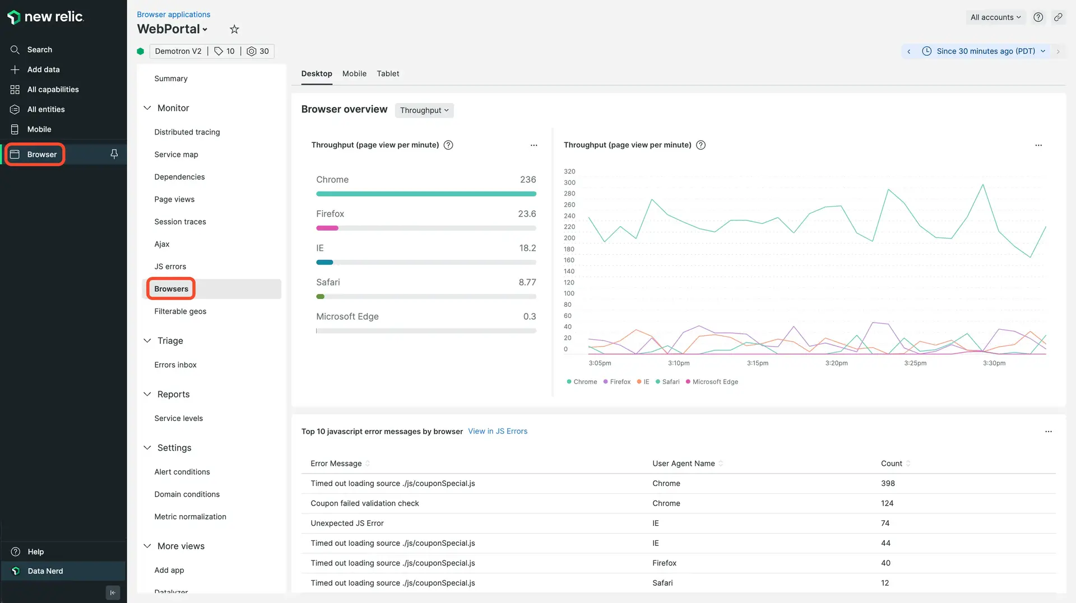Copy permalink using the link icon

tap(1058, 17)
